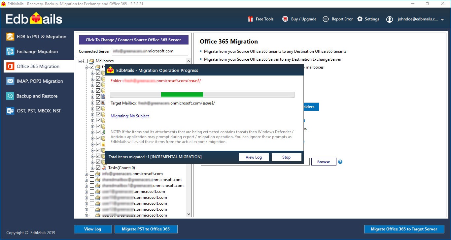Viewport: 451px width, 240px height.
Task: Open IMAP, POP3 Migration section
Action: pos(39,81)
